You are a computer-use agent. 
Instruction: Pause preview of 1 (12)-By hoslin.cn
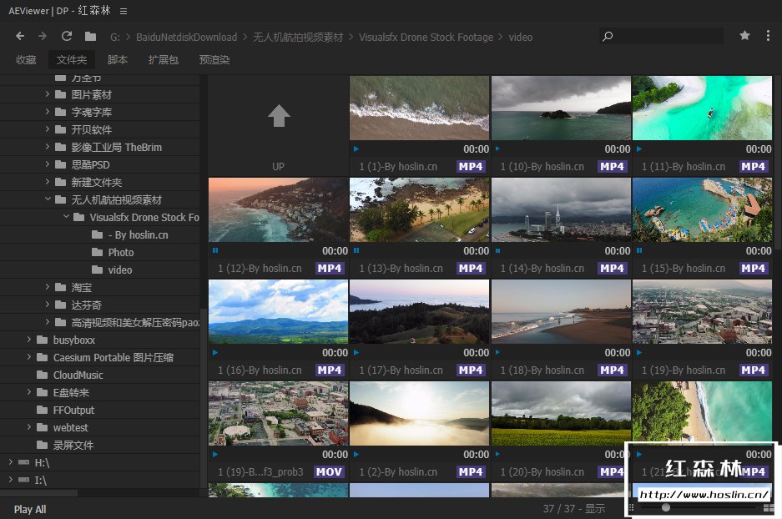[x=215, y=250]
